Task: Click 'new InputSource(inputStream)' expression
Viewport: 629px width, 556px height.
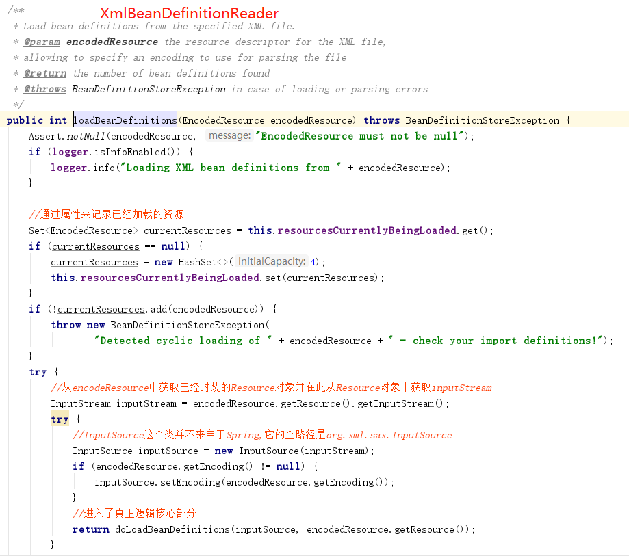Action: [292, 451]
